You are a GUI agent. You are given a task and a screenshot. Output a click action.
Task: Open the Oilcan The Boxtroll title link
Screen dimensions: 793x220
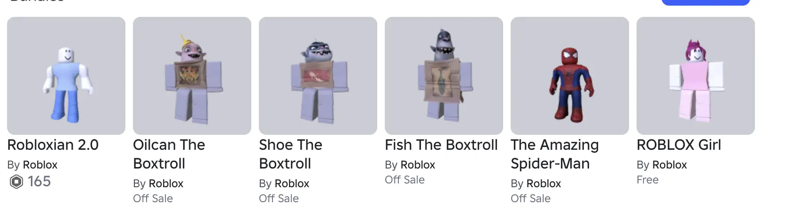point(169,154)
